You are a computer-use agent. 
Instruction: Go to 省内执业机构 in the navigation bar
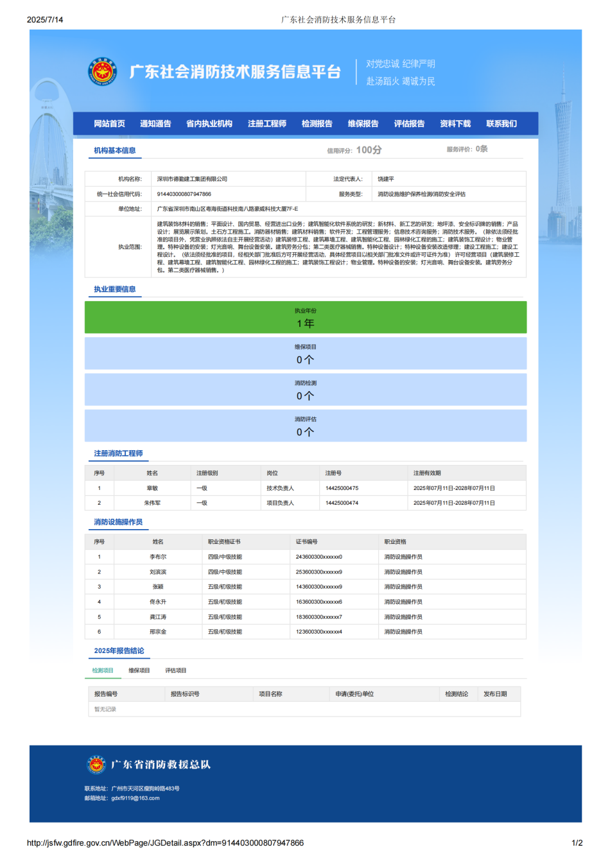(209, 124)
